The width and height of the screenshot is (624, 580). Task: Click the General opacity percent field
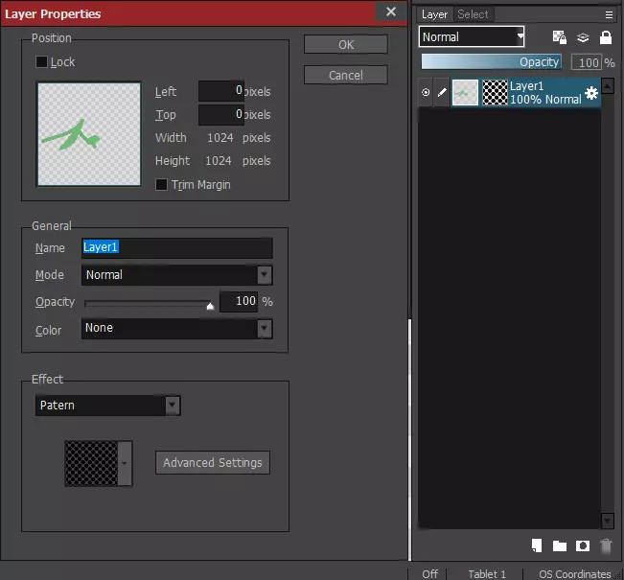click(239, 301)
